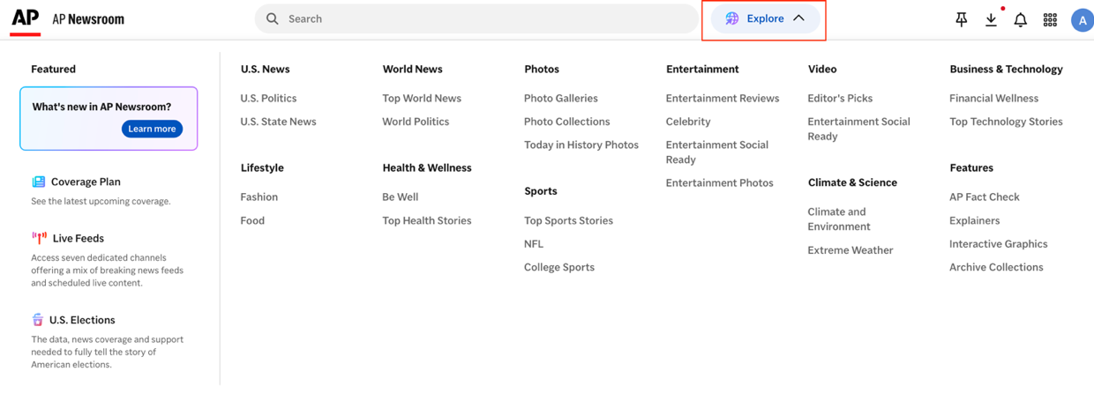This screenshot has width=1094, height=401.
Task: Select College Sports
Action: click(x=559, y=267)
